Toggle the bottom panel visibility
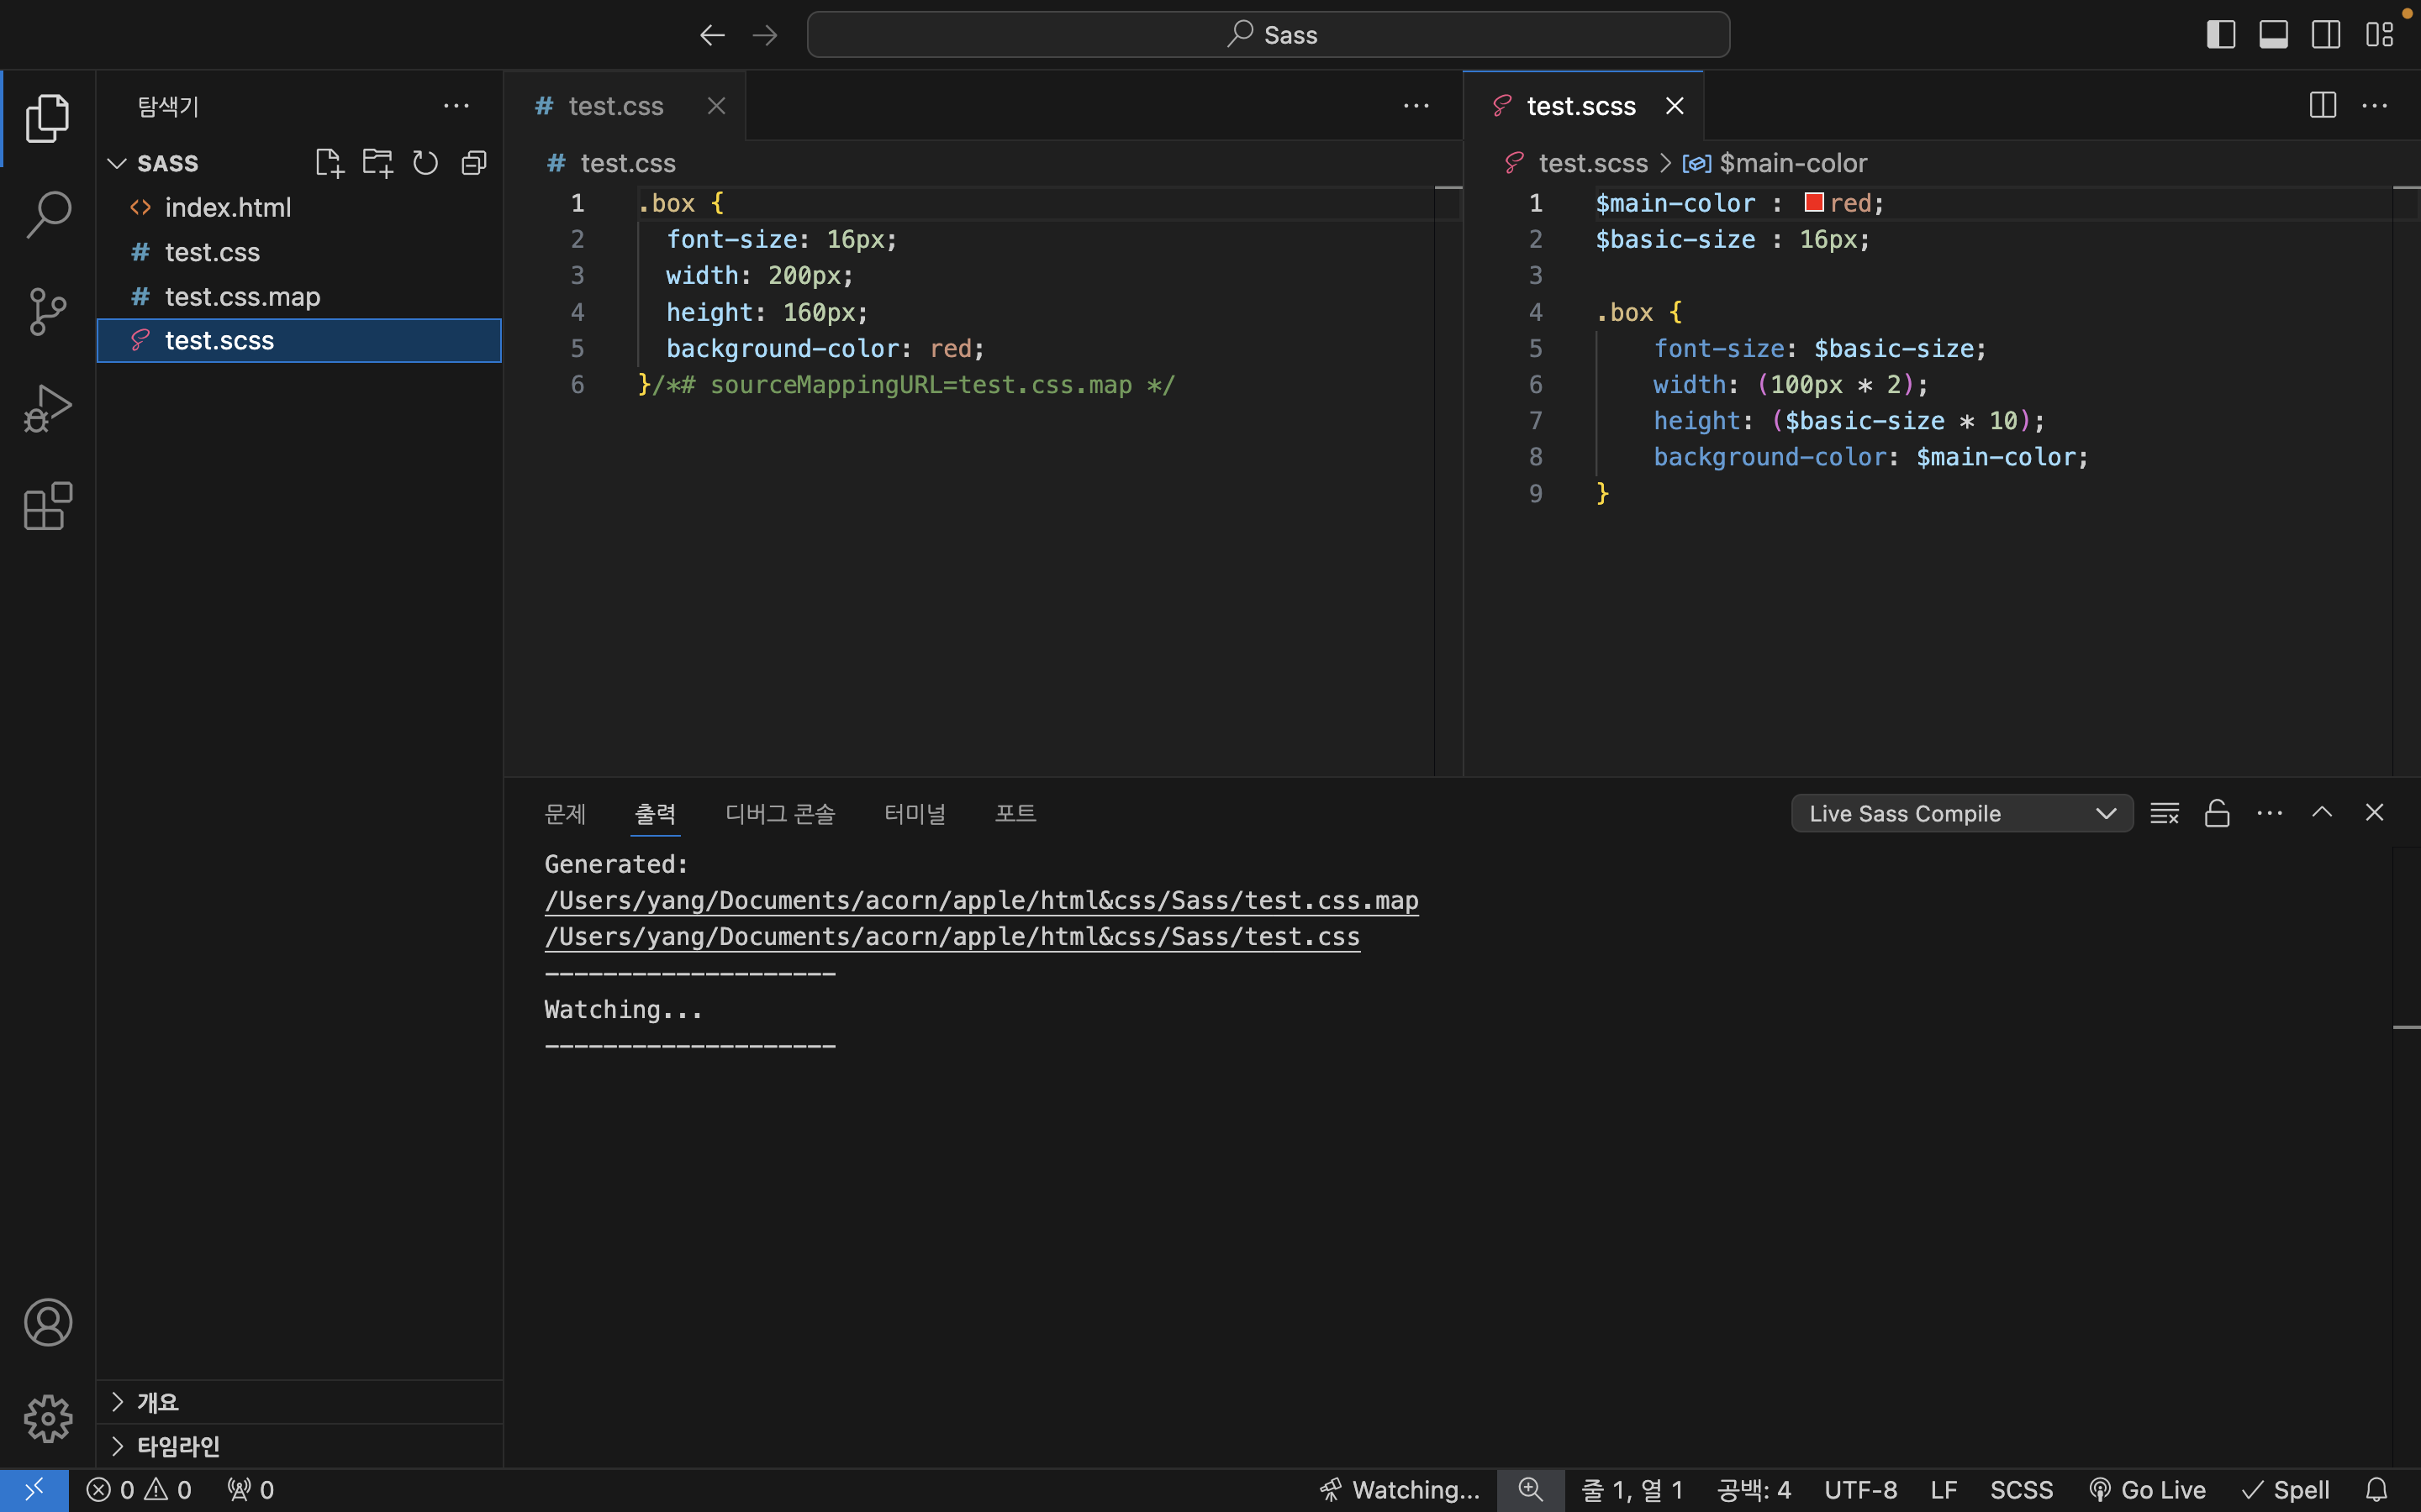The height and width of the screenshot is (1512, 2421). [x=2273, y=35]
